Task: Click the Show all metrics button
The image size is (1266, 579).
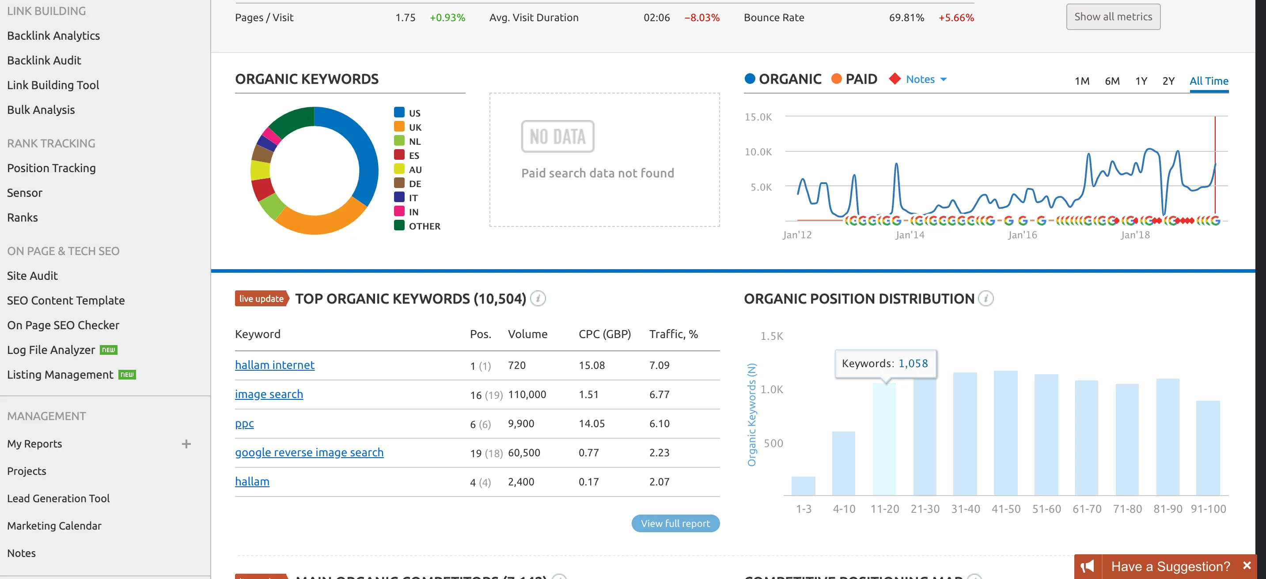Action: point(1113,16)
